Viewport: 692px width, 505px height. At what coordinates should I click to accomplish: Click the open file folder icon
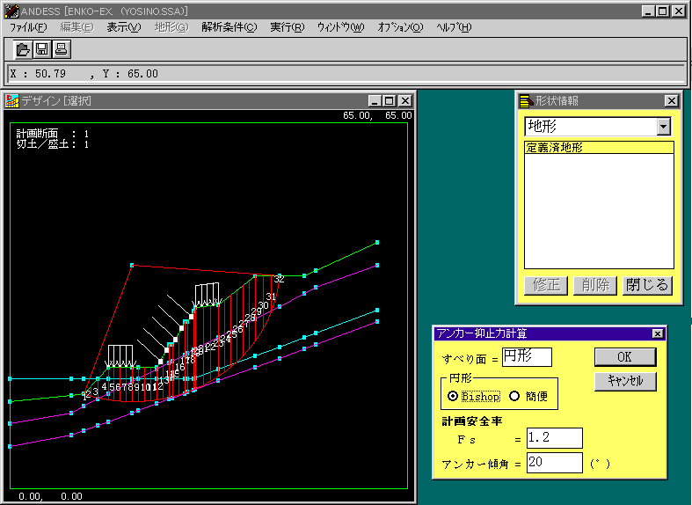[x=24, y=48]
